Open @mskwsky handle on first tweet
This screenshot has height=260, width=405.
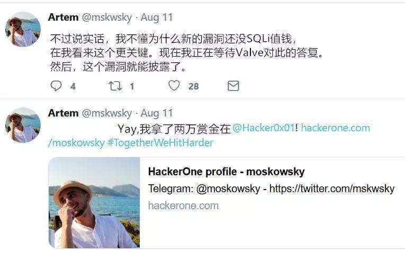tap(107, 17)
